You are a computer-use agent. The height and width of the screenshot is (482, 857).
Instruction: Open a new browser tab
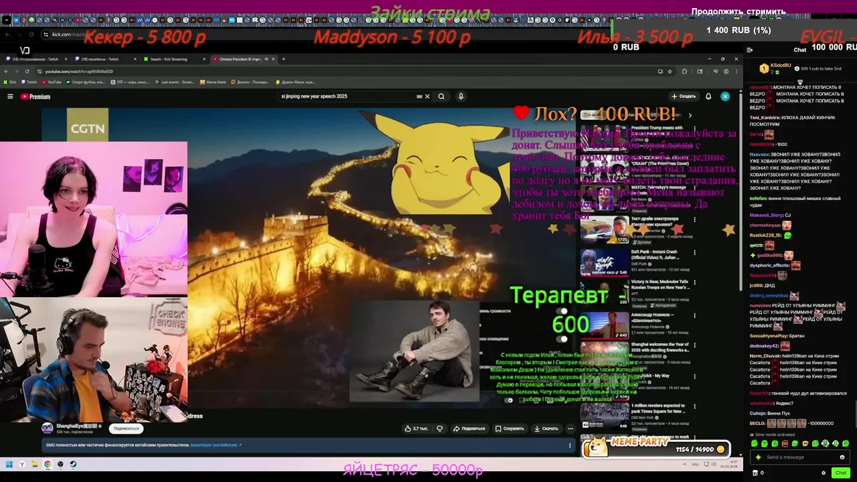[283, 59]
